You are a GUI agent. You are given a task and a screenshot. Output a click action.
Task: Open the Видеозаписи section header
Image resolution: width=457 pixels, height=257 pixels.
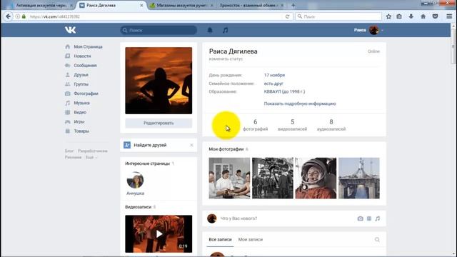138,207
